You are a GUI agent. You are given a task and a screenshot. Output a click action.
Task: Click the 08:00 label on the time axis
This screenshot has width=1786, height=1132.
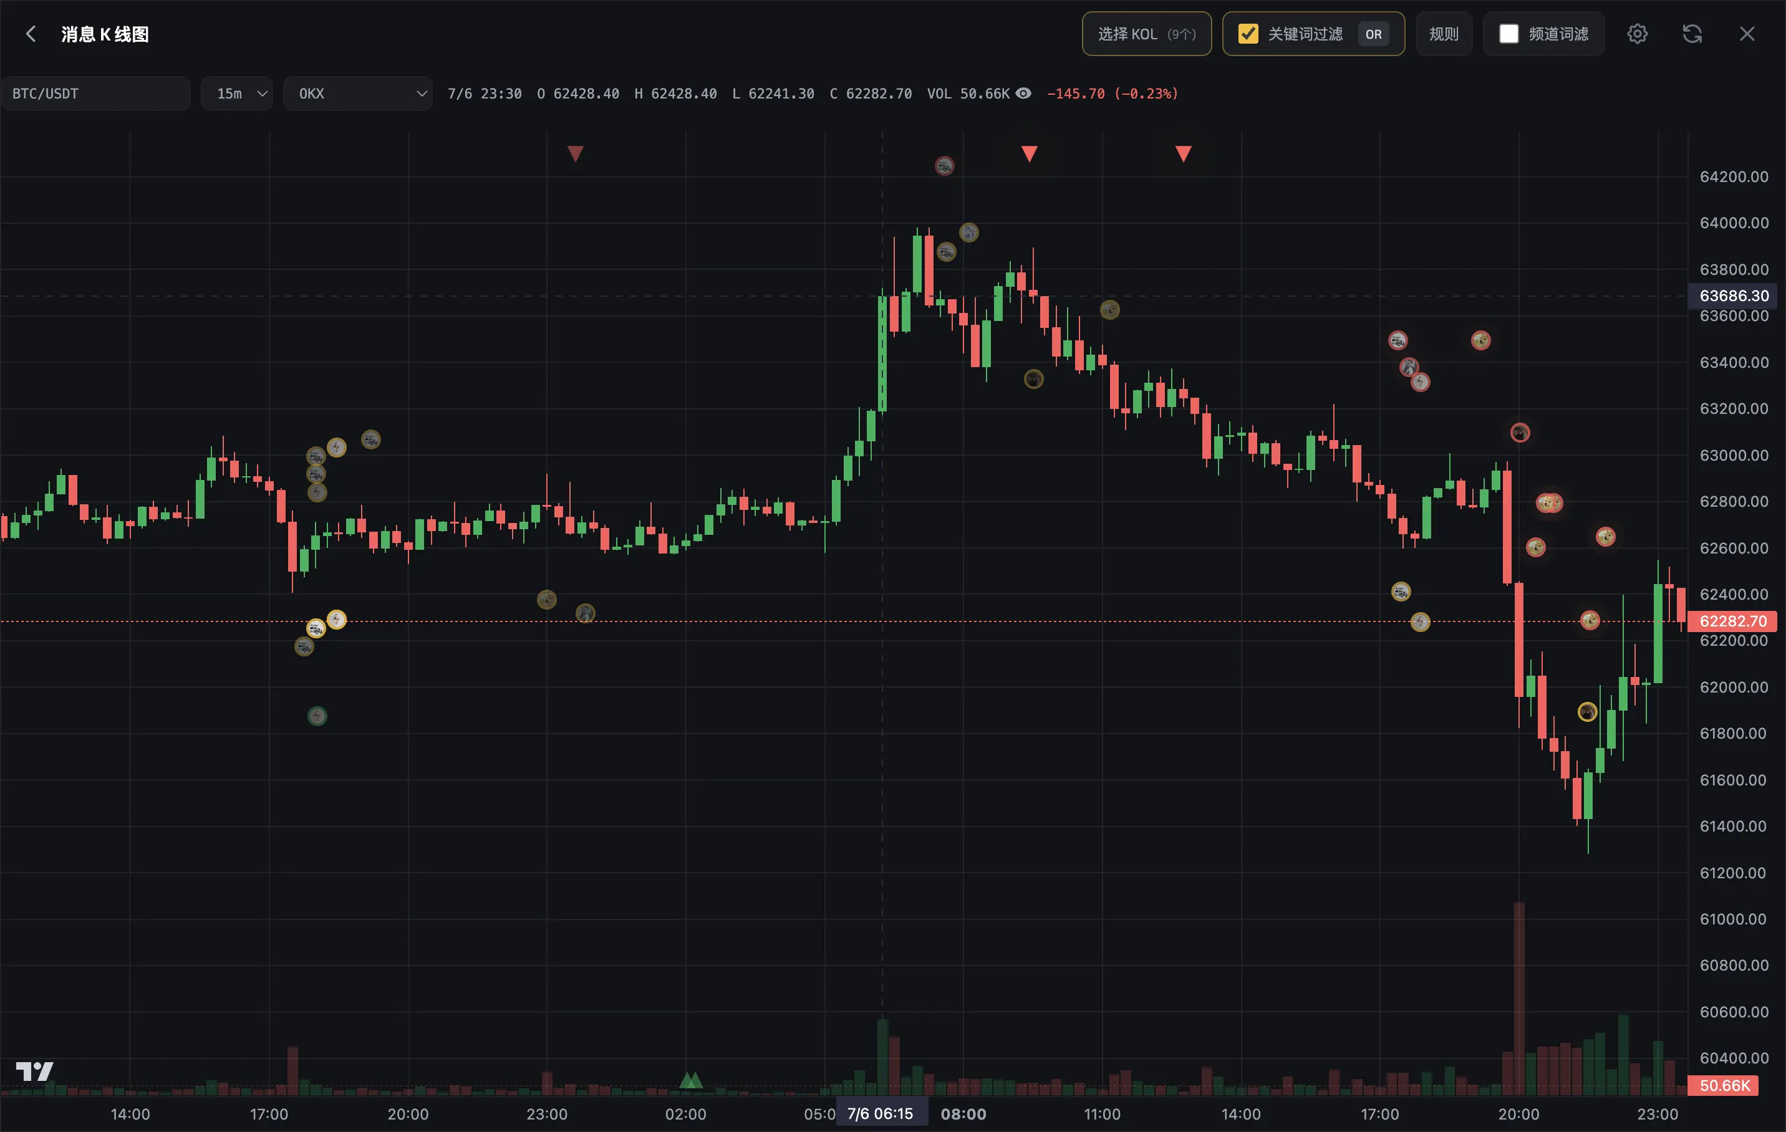[963, 1113]
